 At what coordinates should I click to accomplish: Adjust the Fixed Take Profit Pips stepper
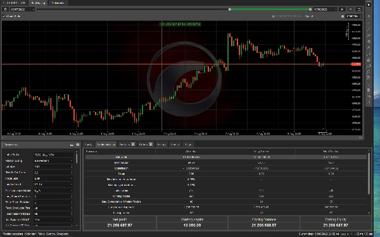pos(72,214)
